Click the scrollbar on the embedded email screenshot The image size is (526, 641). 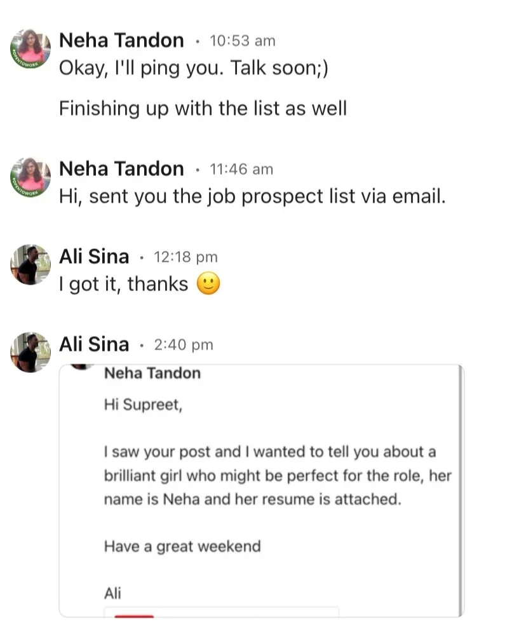(461, 490)
